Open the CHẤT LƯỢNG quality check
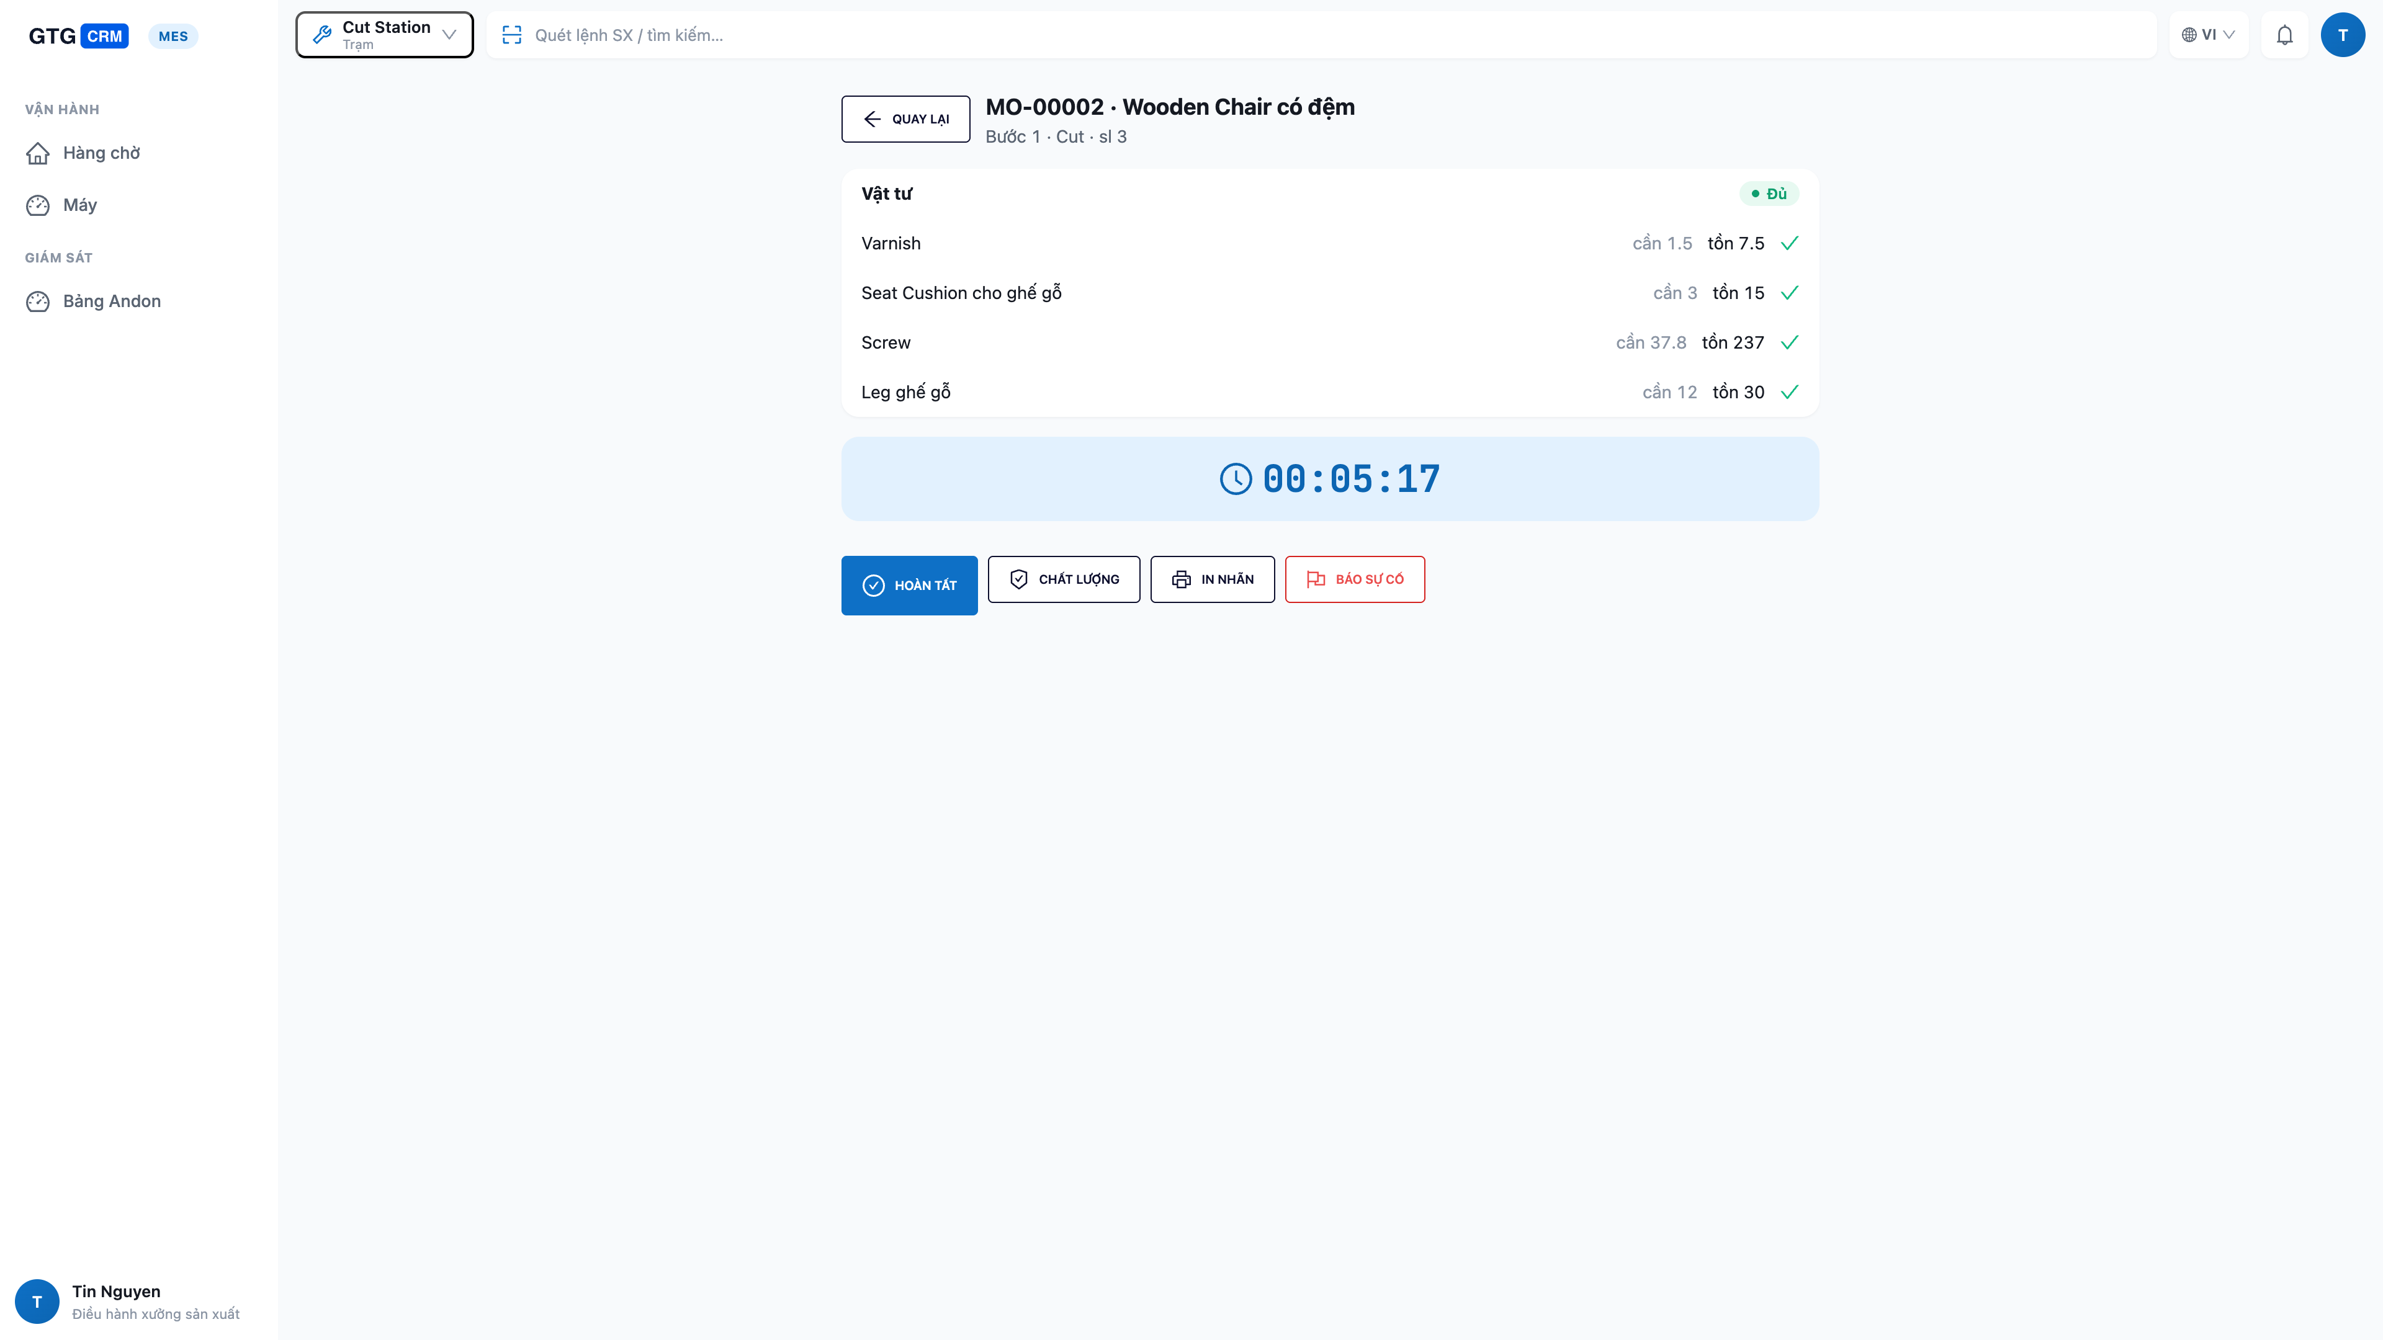This screenshot has height=1340, width=2383. pos(1063,579)
